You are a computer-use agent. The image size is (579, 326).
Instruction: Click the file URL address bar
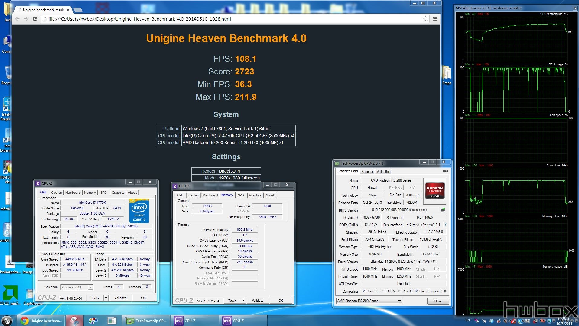tap(233, 19)
